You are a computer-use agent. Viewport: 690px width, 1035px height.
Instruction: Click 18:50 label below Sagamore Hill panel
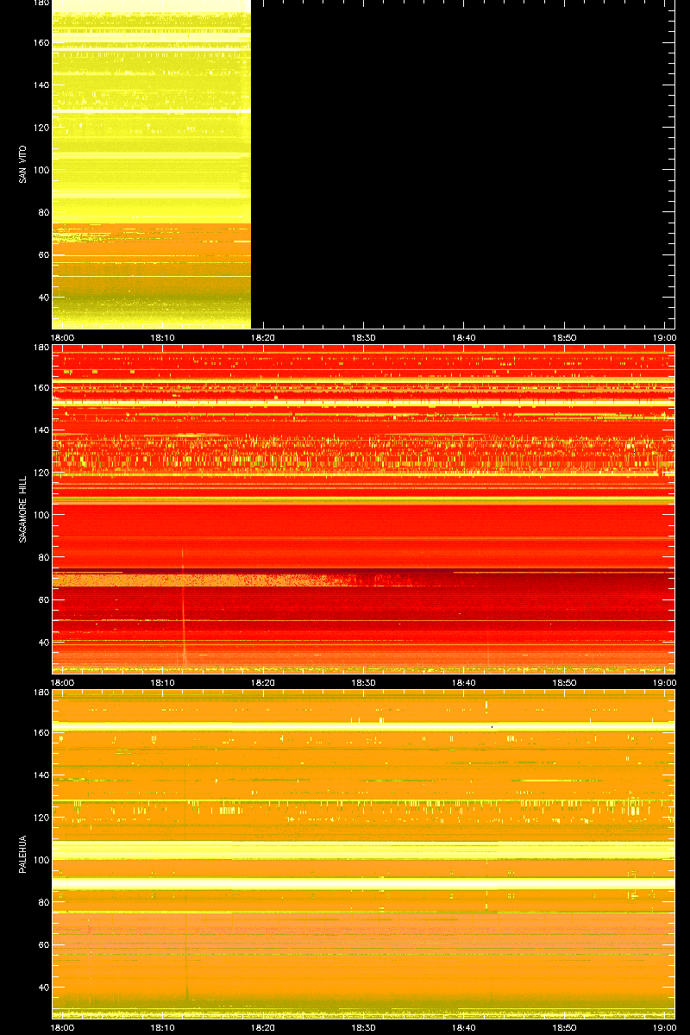[564, 682]
